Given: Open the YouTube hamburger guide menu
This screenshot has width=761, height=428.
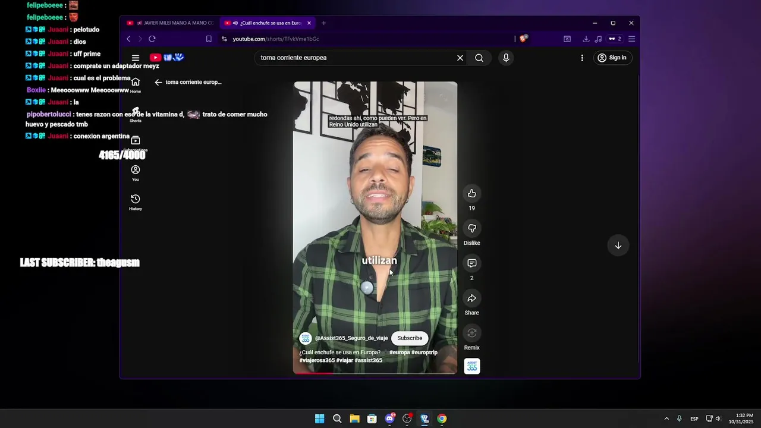Looking at the screenshot, I should (136, 58).
